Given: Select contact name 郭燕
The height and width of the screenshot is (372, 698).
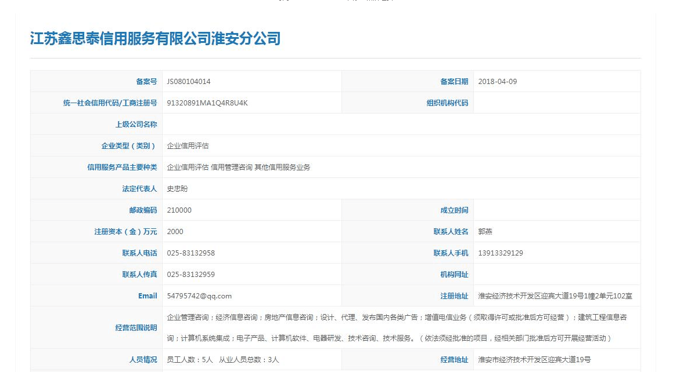Looking at the screenshot, I should (485, 232).
